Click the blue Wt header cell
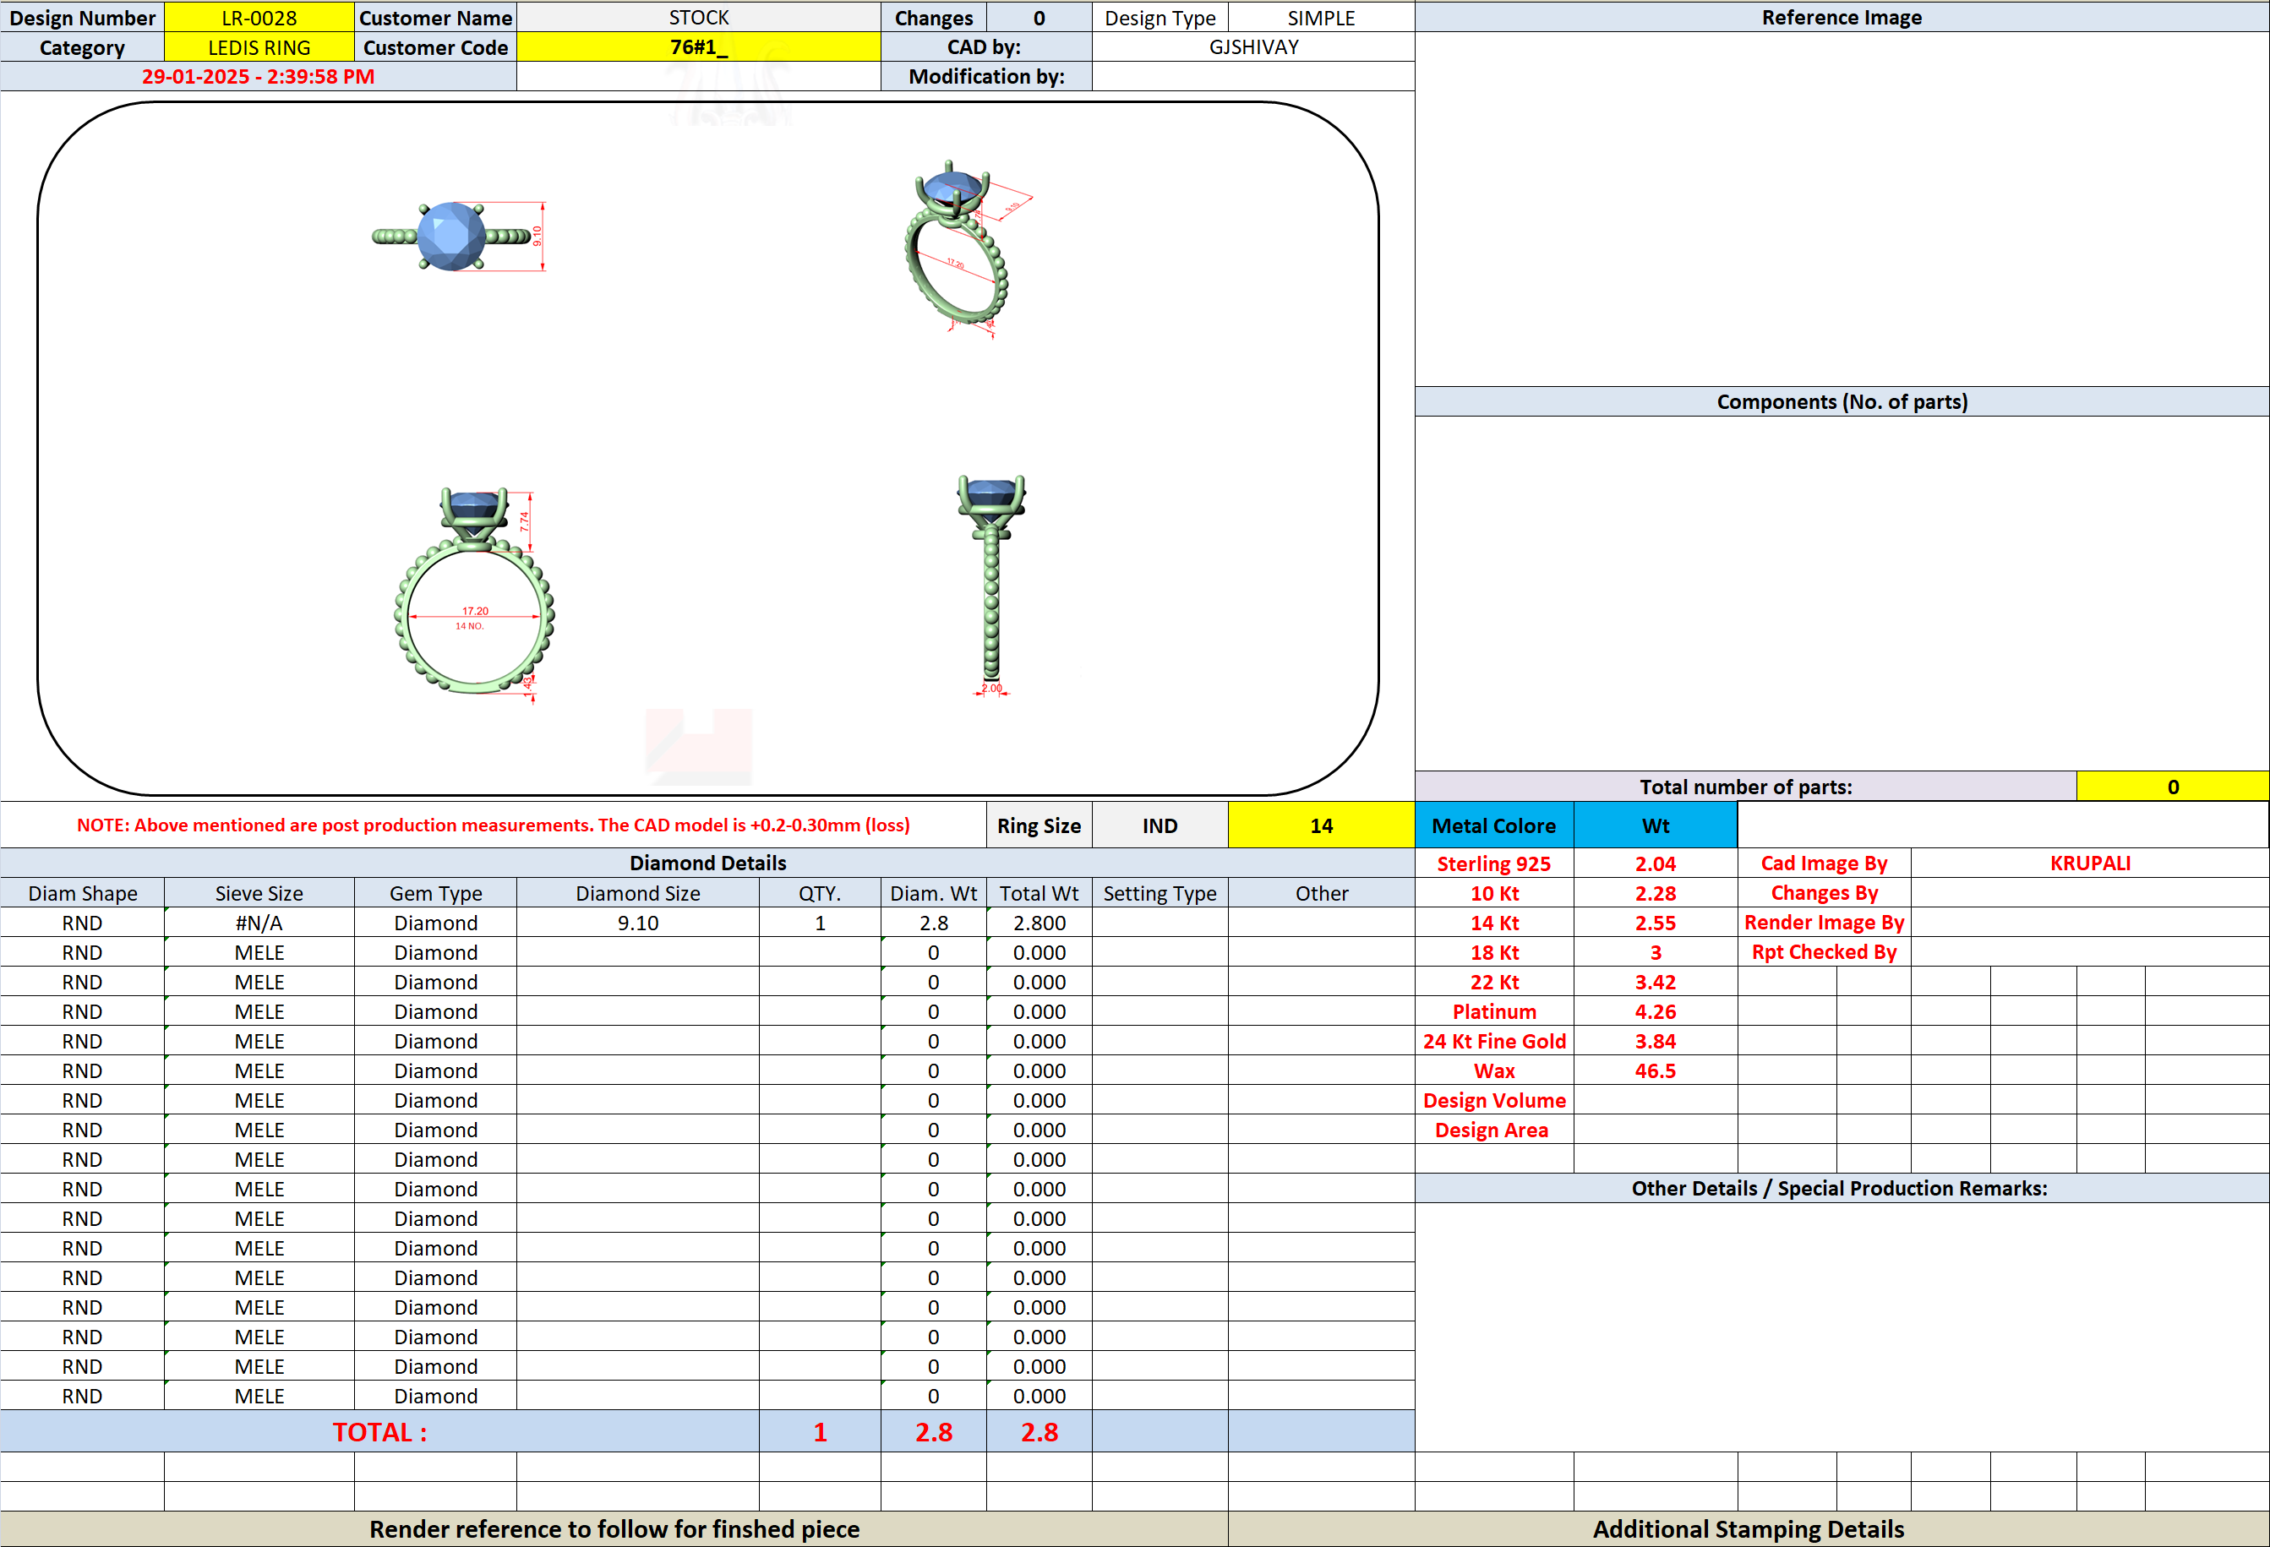This screenshot has width=2270, height=1547. coord(1656,825)
